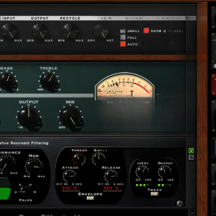Toggle the Tweak switch button
The width and height of the screenshot is (216, 216).
tap(154, 194)
